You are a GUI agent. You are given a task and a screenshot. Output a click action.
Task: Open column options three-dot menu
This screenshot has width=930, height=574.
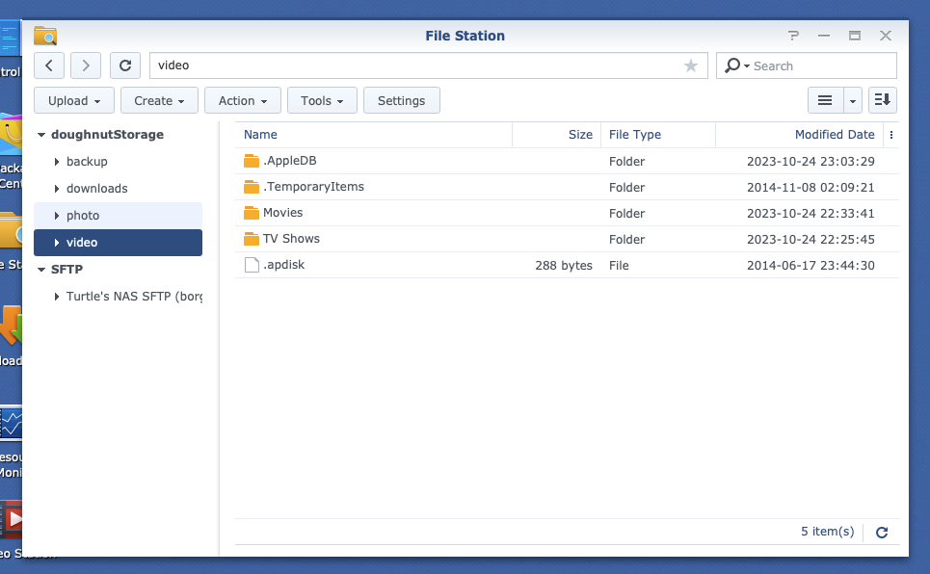pos(890,135)
